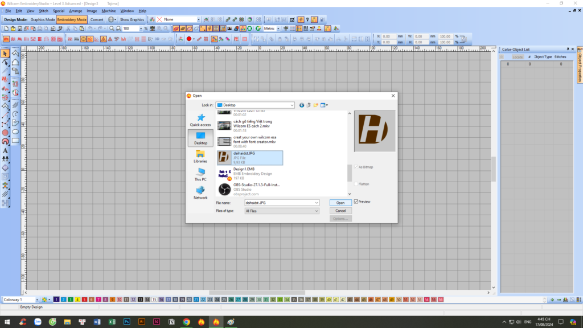Select the daihaidst.JPG file in the list

click(x=250, y=158)
